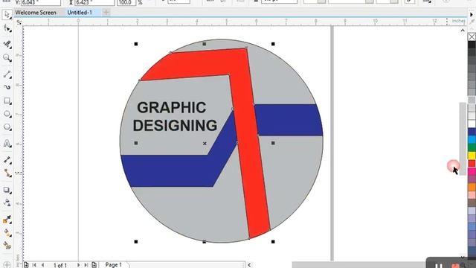Pick the Freehand line tool
Viewport: 476px width, 268px height.
coord(7,74)
